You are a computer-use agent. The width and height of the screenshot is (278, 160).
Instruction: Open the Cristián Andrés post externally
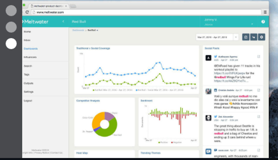click(259, 90)
